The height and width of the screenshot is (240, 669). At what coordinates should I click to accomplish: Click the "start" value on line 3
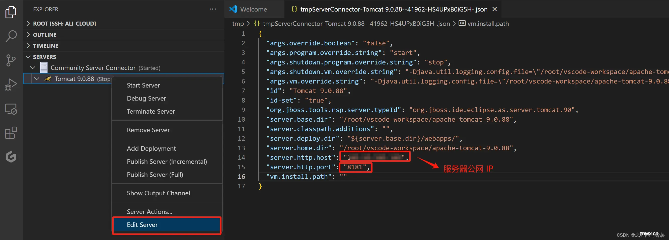pyautogui.click(x=403, y=52)
